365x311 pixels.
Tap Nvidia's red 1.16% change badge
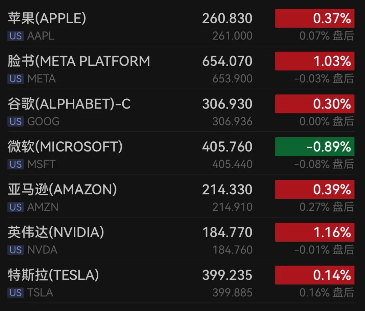[x=314, y=232]
